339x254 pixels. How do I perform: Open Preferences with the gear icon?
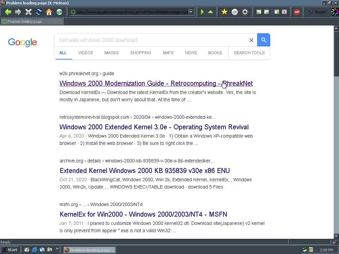(x=245, y=12)
